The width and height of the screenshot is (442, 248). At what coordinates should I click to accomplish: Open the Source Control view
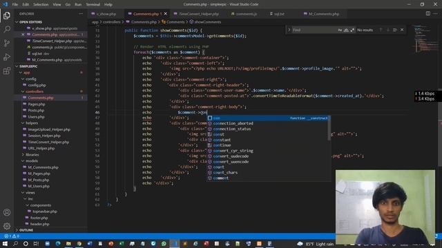pos(7,43)
